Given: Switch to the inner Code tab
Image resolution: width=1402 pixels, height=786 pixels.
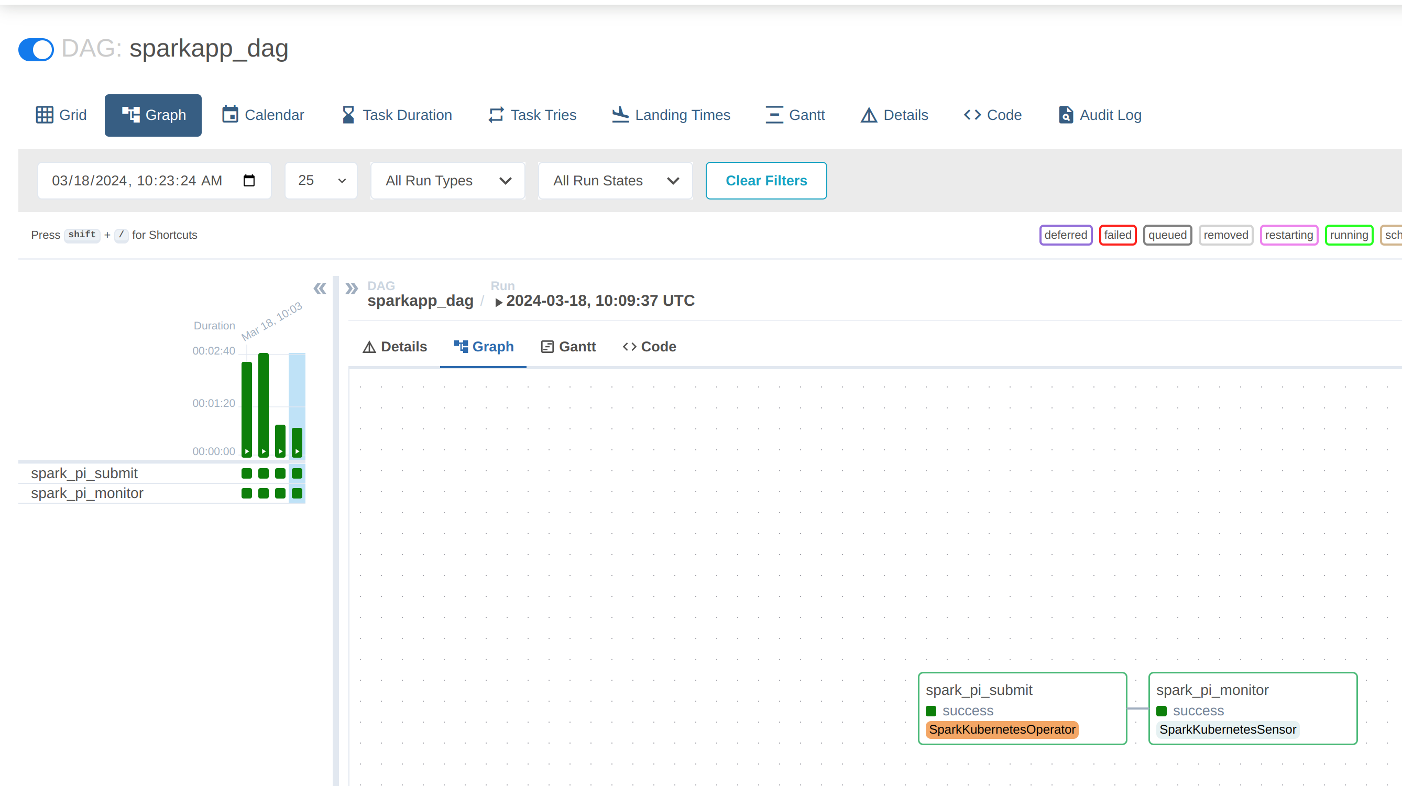Looking at the screenshot, I should click(x=649, y=347).
